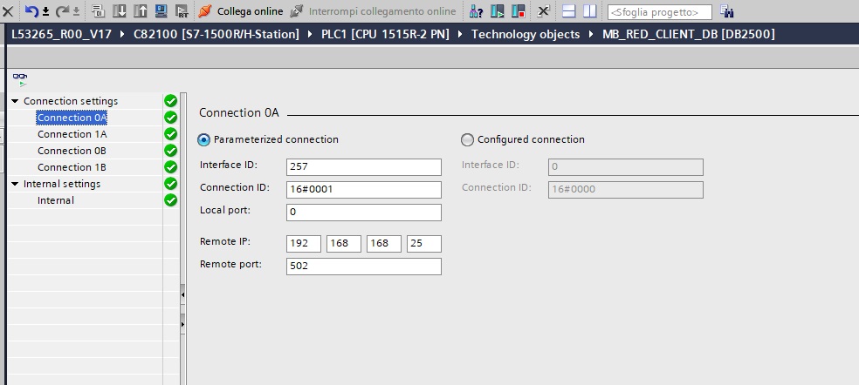Image resolution: width=859 pixels, height=385 pixels.
Task: Click the Compile icon in toolbar
Action: (x=99, y=11)
